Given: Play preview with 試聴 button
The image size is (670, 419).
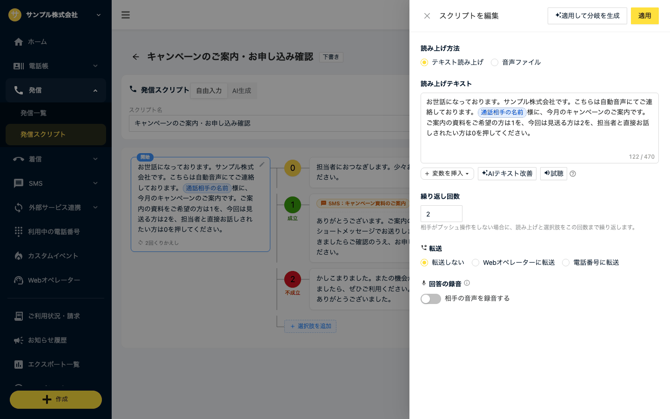Looking at the screenshot, I should click(x=554, y=174).
